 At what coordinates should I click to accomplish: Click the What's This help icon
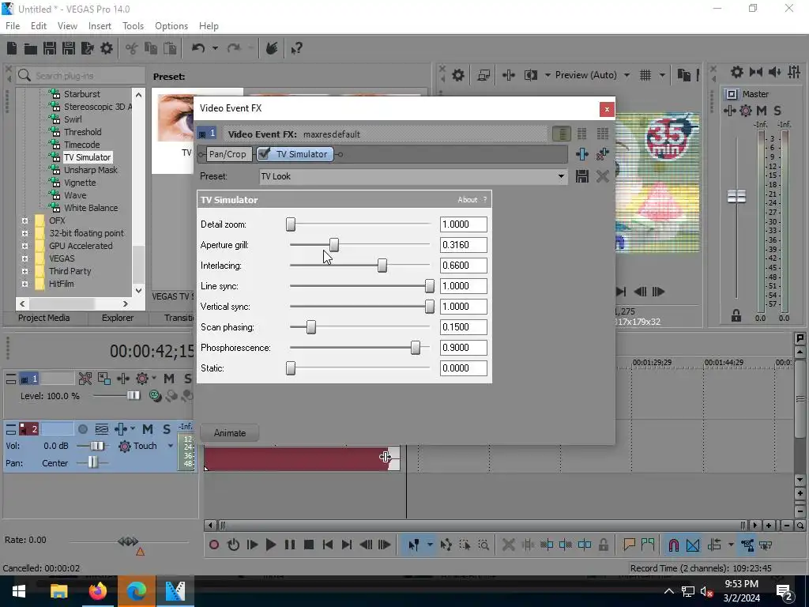296,48
